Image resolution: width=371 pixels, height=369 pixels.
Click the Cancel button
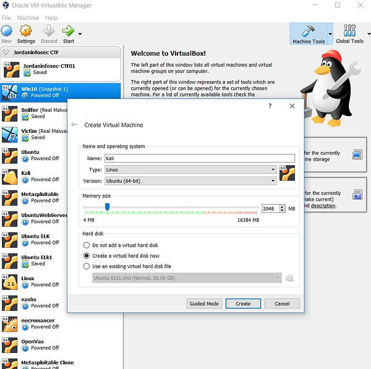point(282,303)
